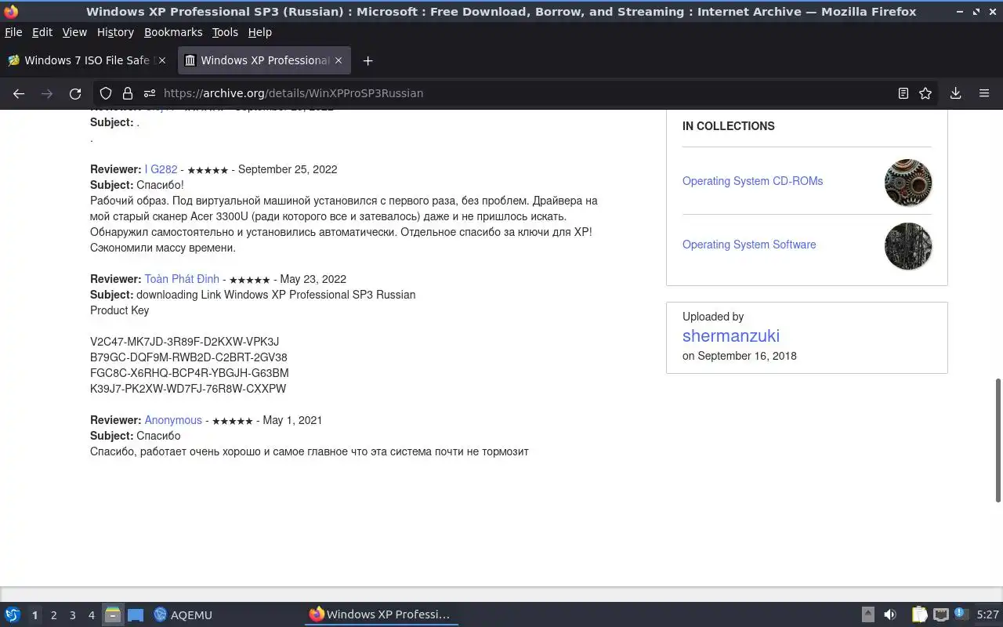Open the Operating System Software collection

tap(749, 245)
